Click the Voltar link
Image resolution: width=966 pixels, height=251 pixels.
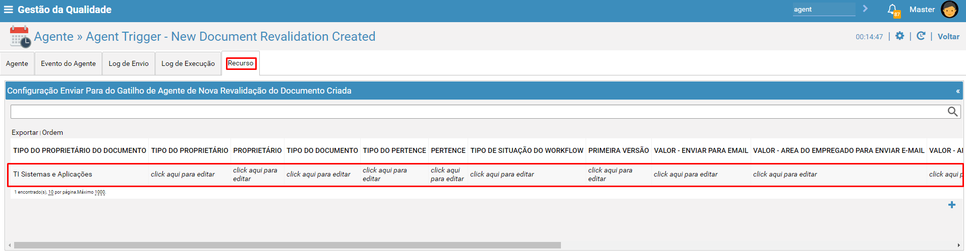pyautogui.click(x=948, y=37)
